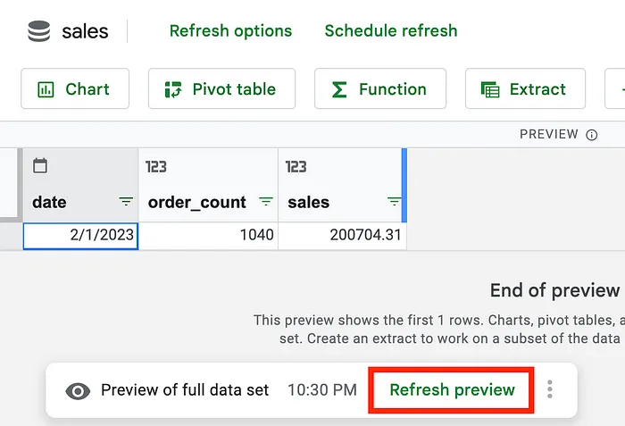The height and width of the screenshot is (426, 625).
Task: Click the calendar type icon above date
Action: [x=40, y=165]
